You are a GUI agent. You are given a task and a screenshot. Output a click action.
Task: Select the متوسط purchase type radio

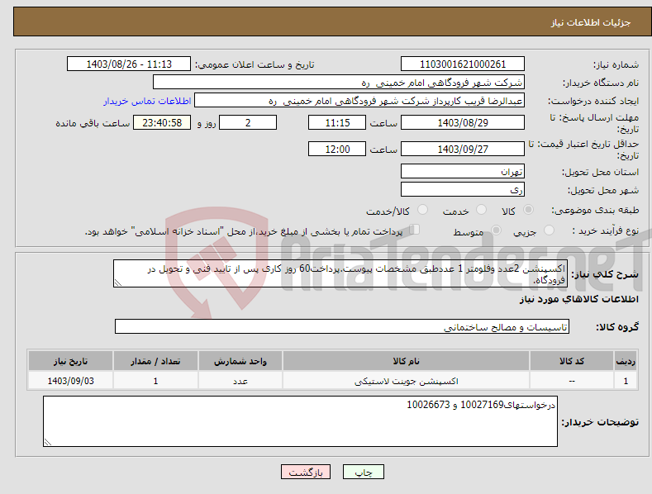click(x=496, y=230)
